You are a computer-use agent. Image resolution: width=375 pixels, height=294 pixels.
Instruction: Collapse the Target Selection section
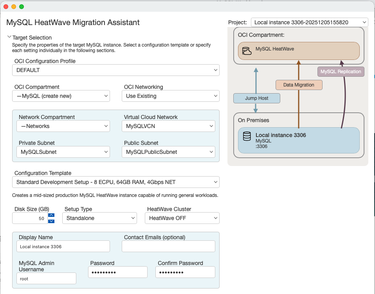(x=9, y=38)
